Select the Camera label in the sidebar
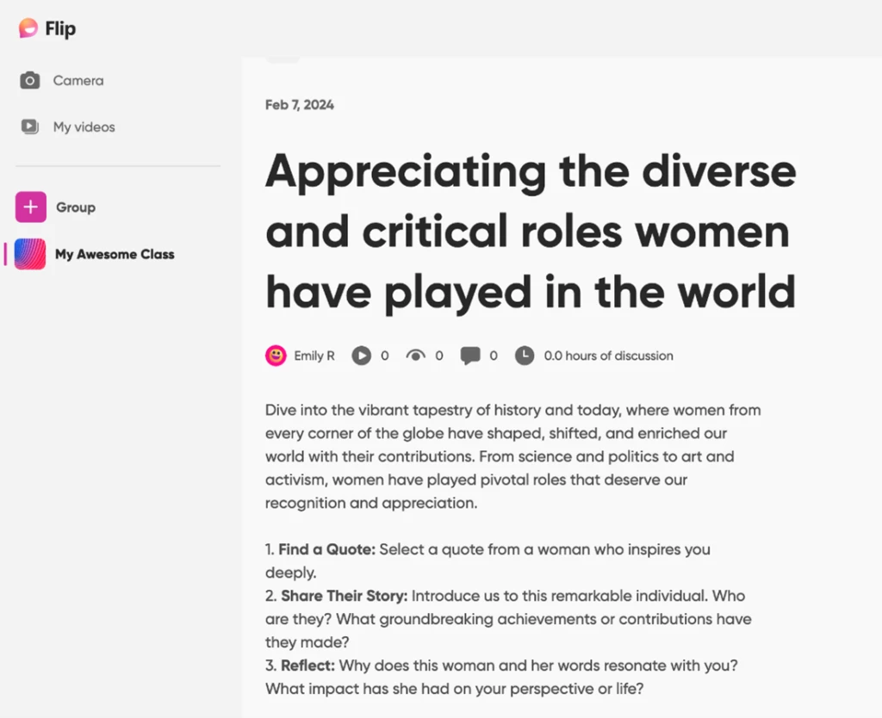This screenshot has width=882, height=718. pos(78,81)
